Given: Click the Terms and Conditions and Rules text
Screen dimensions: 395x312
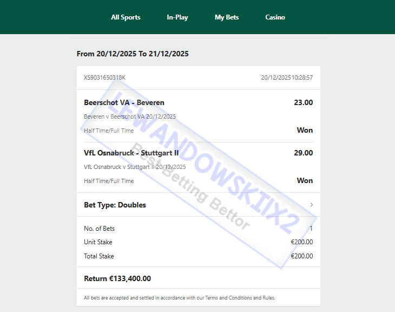Looking at the screenshot, I should tap(240, 297).
